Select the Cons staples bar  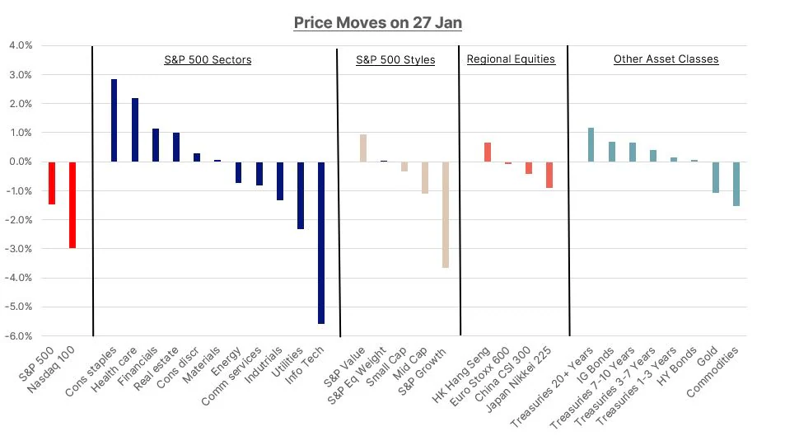click(x=114, y=120)
